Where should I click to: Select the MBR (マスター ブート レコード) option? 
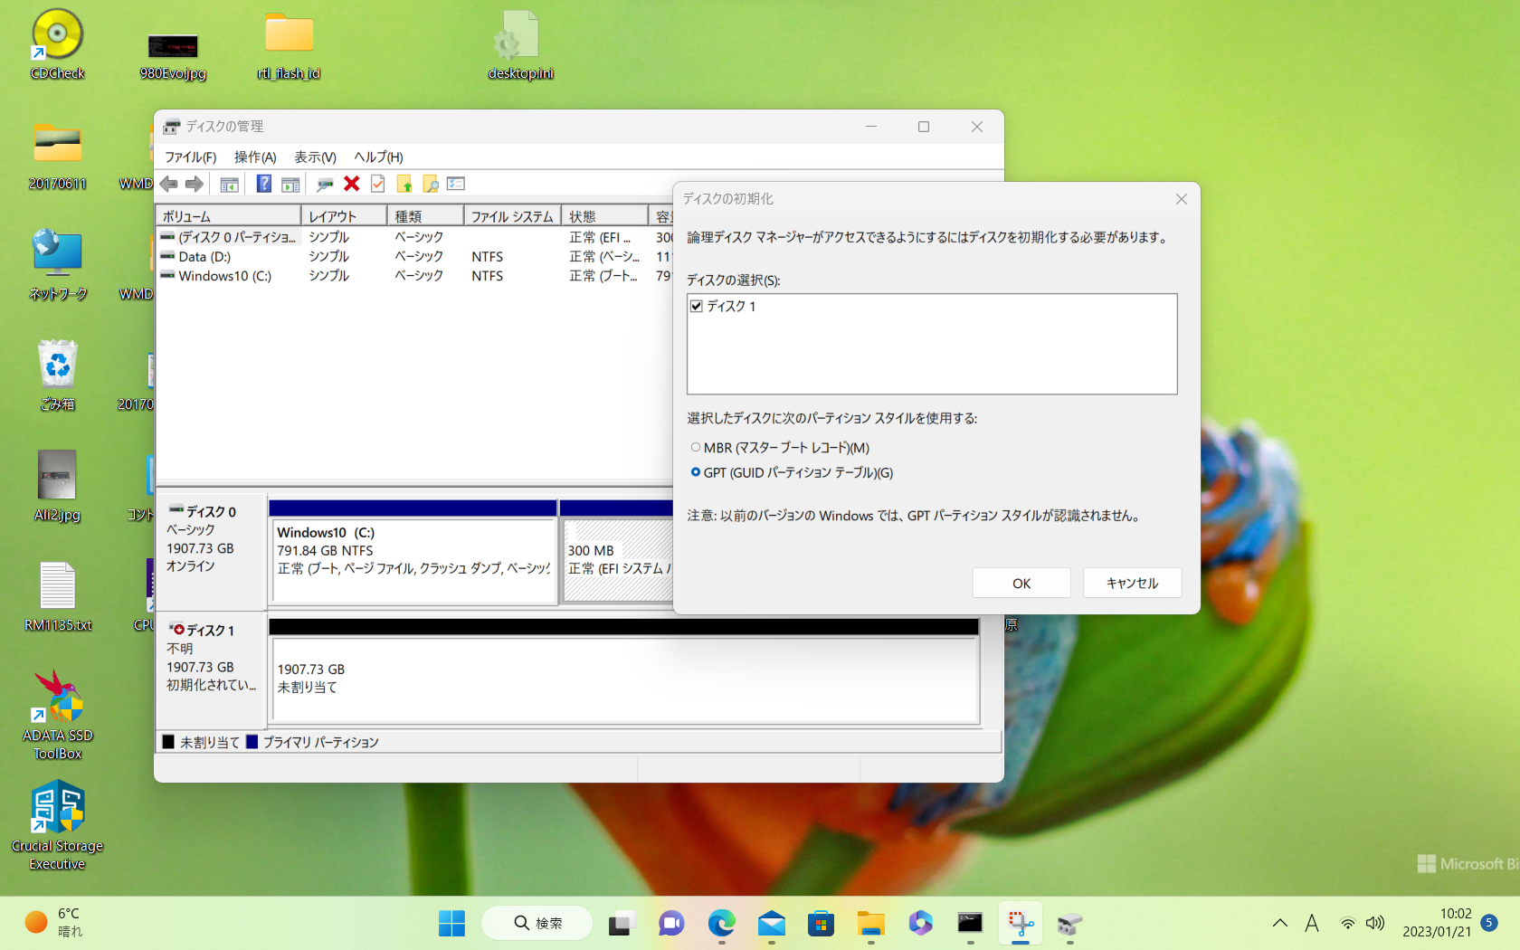(x=696, y=447)
